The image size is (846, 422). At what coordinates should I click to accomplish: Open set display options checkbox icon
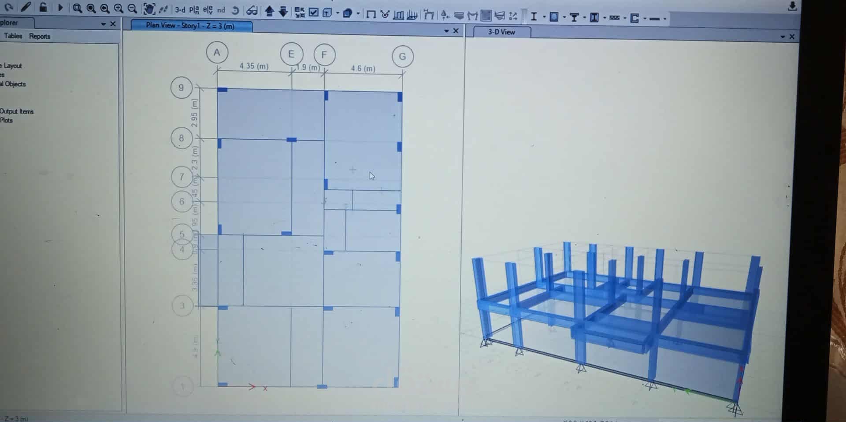tap(313, 12)
